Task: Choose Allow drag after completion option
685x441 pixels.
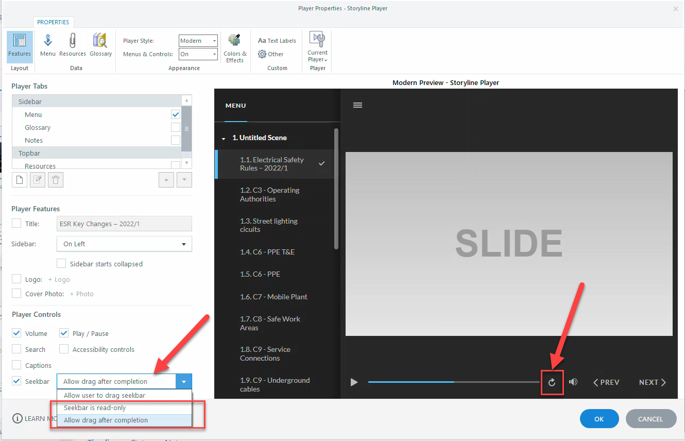Action: (124, 420)
